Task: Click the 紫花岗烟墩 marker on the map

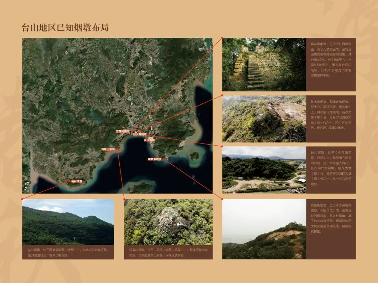Action: [x=132, y=132]
